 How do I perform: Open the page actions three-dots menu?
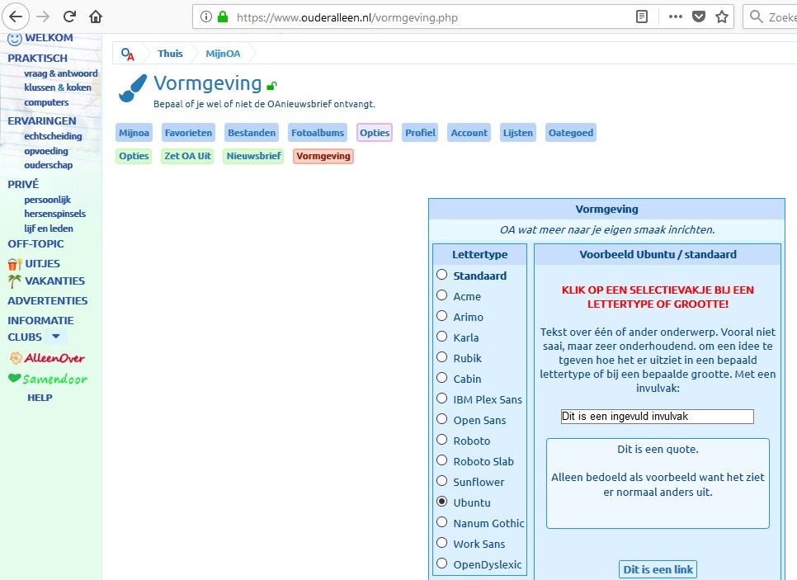coord(675,17)
